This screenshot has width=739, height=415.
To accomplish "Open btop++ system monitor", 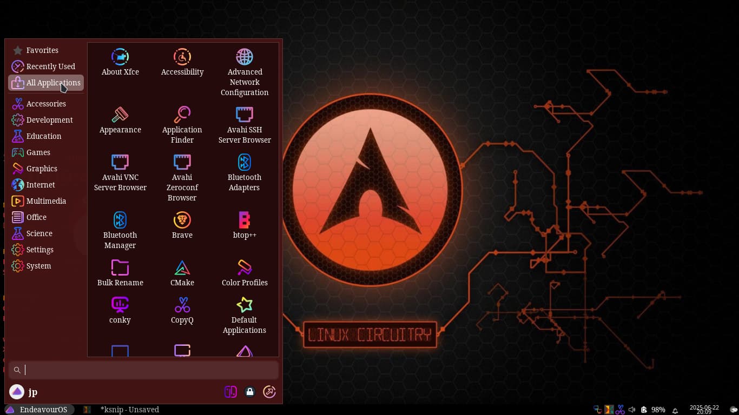I will pos(245,220).
